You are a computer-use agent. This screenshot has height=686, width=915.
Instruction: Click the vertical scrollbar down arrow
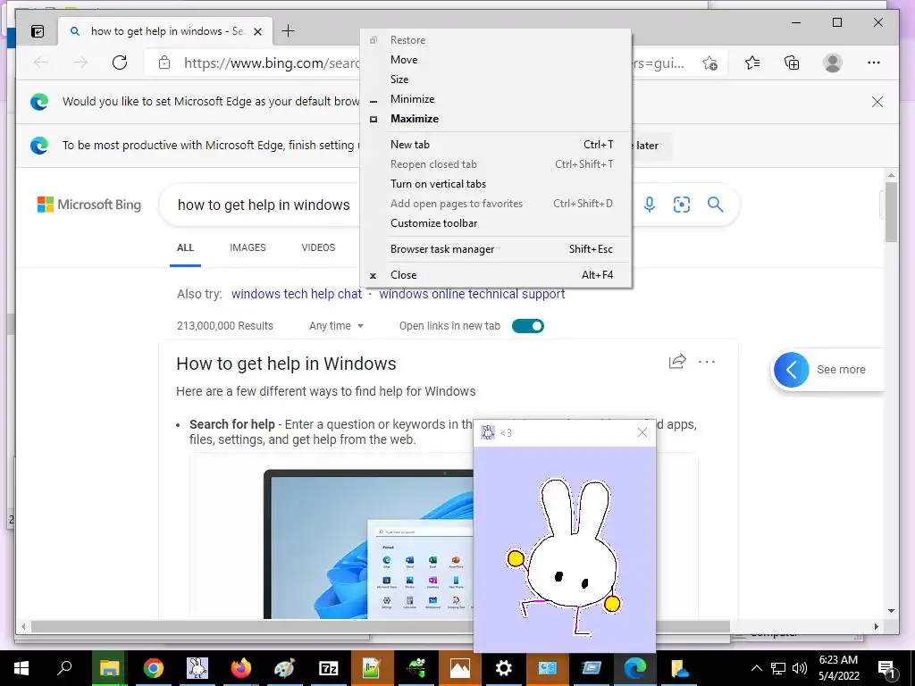(891, 611)
